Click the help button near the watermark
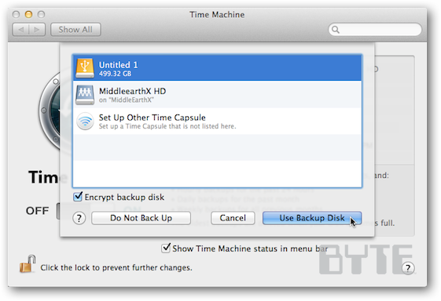 tap(408, 268)
